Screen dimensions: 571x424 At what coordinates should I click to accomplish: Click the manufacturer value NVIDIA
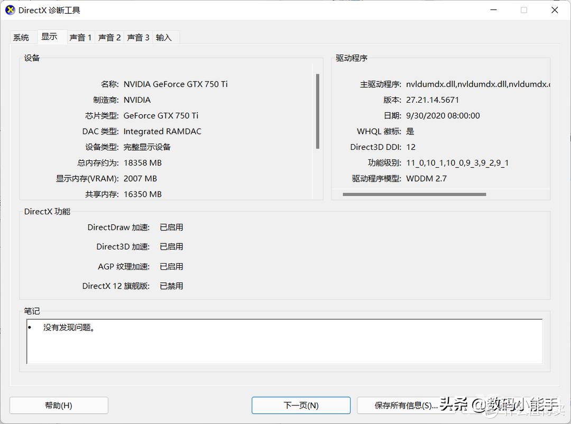(137, 100)
